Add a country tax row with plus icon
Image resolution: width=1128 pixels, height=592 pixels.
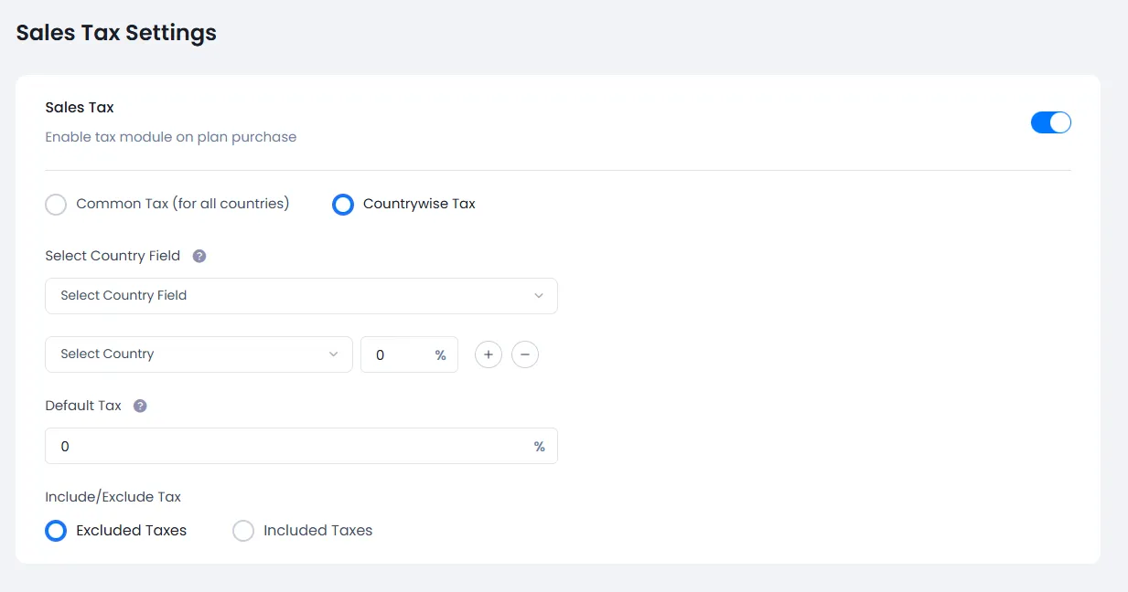point(489,354)
